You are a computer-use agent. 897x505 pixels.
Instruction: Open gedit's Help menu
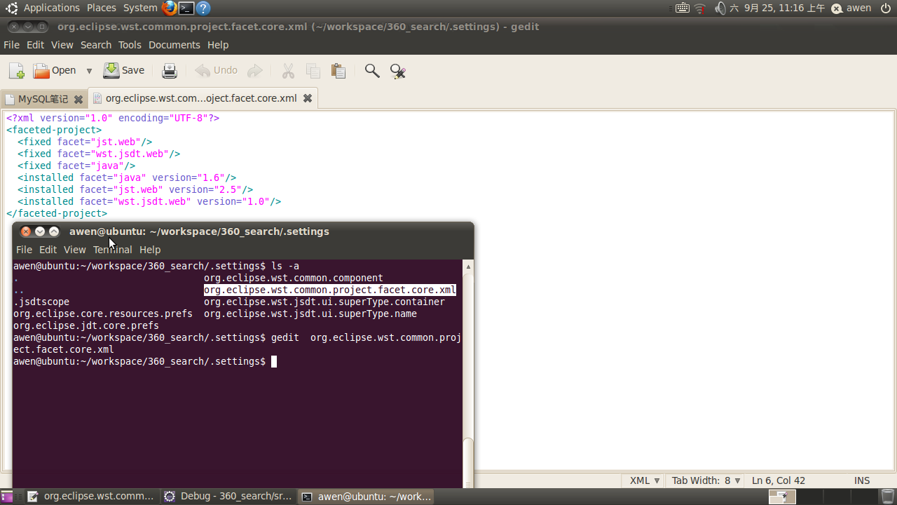[x=218, y=45]
